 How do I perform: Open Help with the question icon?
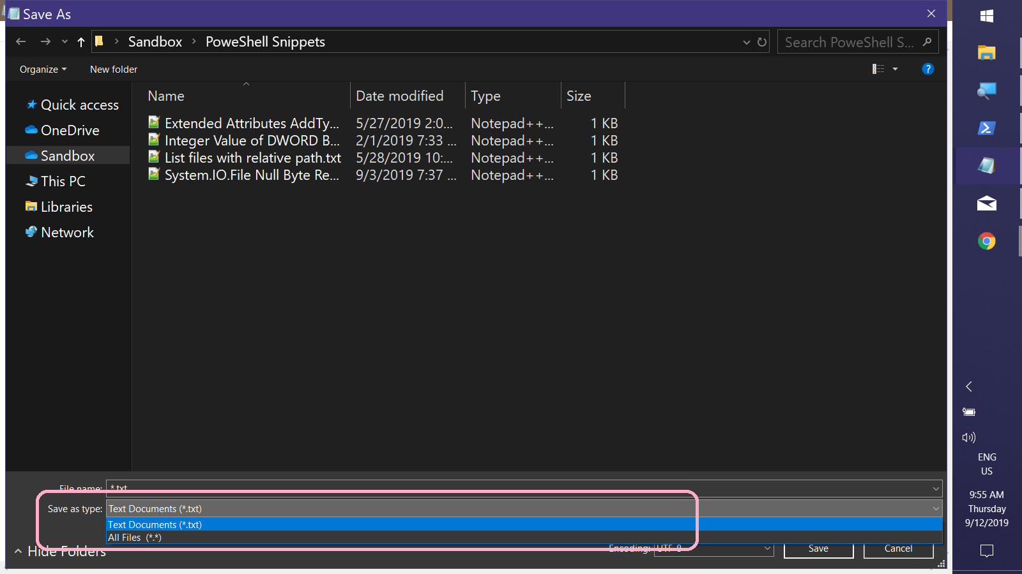click(x=928, y=69)
